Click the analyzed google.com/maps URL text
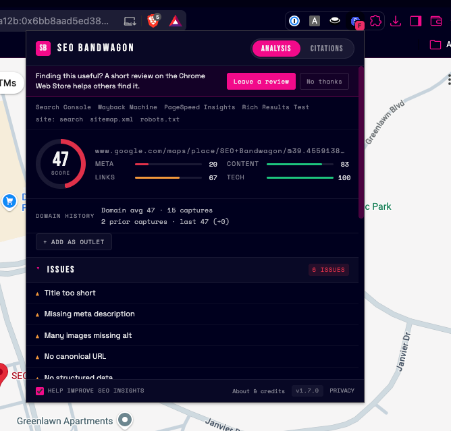 coord(219,151)
